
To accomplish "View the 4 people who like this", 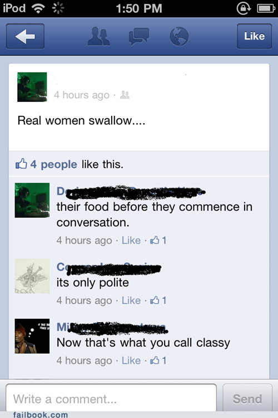I will [x=54, y=164].
